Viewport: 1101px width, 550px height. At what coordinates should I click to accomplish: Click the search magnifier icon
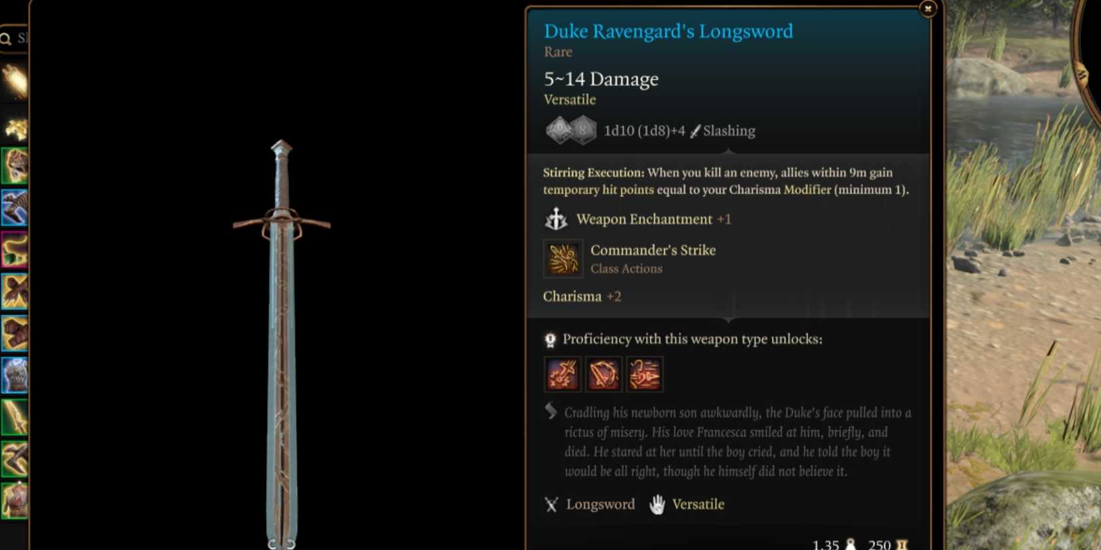tap(6, 39)
